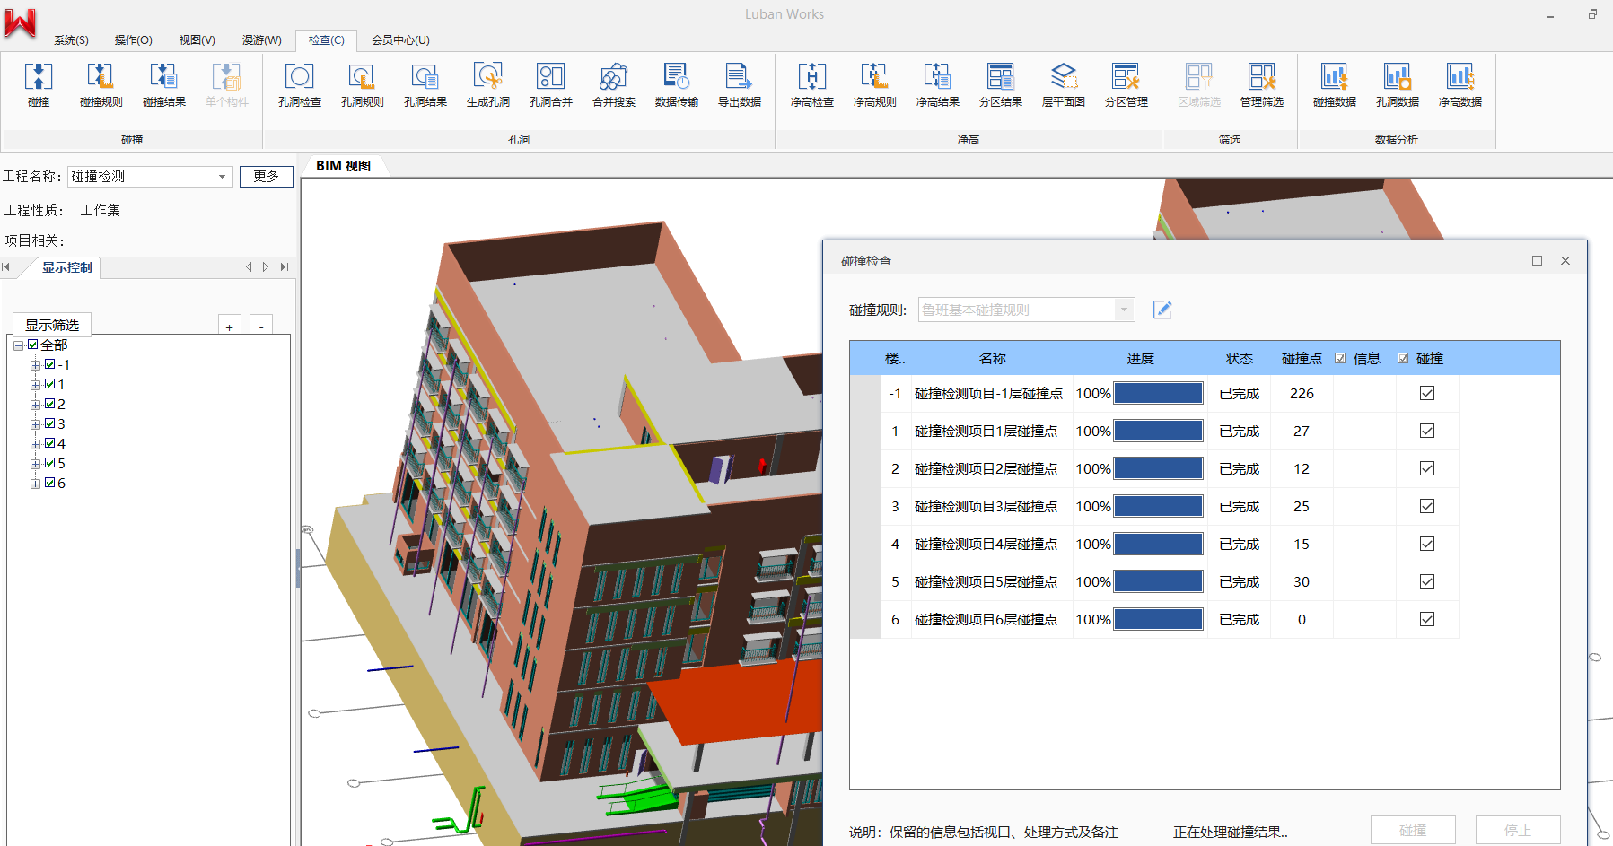Select the 碰撞 collision tool

39,85
